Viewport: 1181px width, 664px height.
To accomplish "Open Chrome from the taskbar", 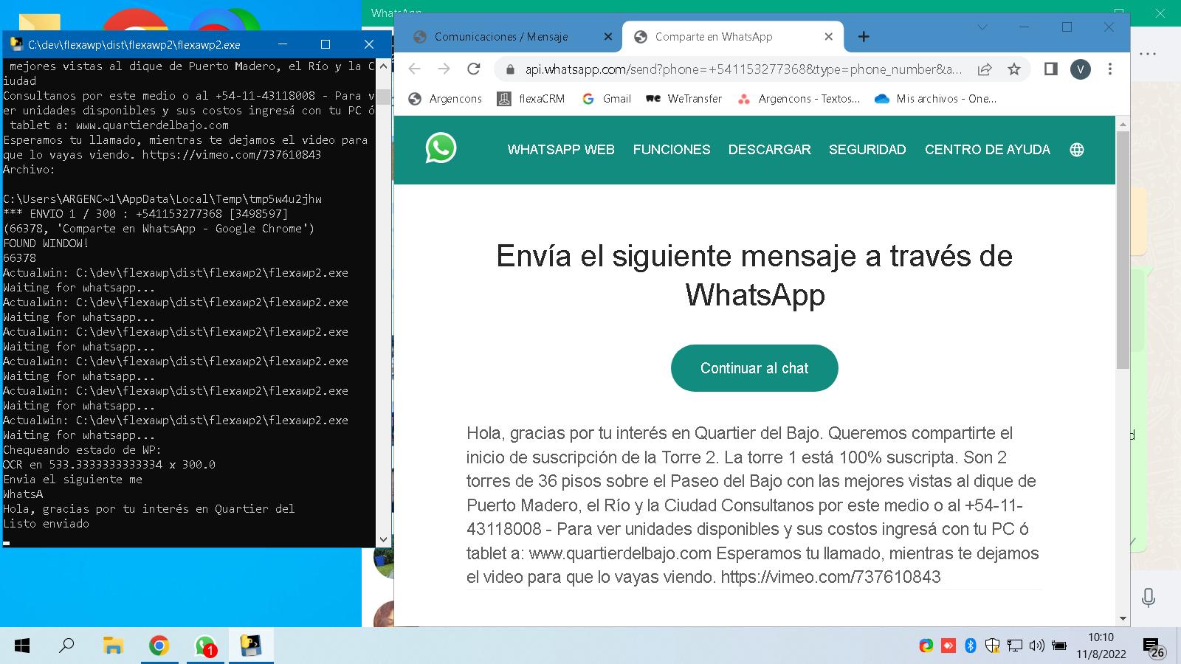I will pyautogui.click(x=159, y=646).
